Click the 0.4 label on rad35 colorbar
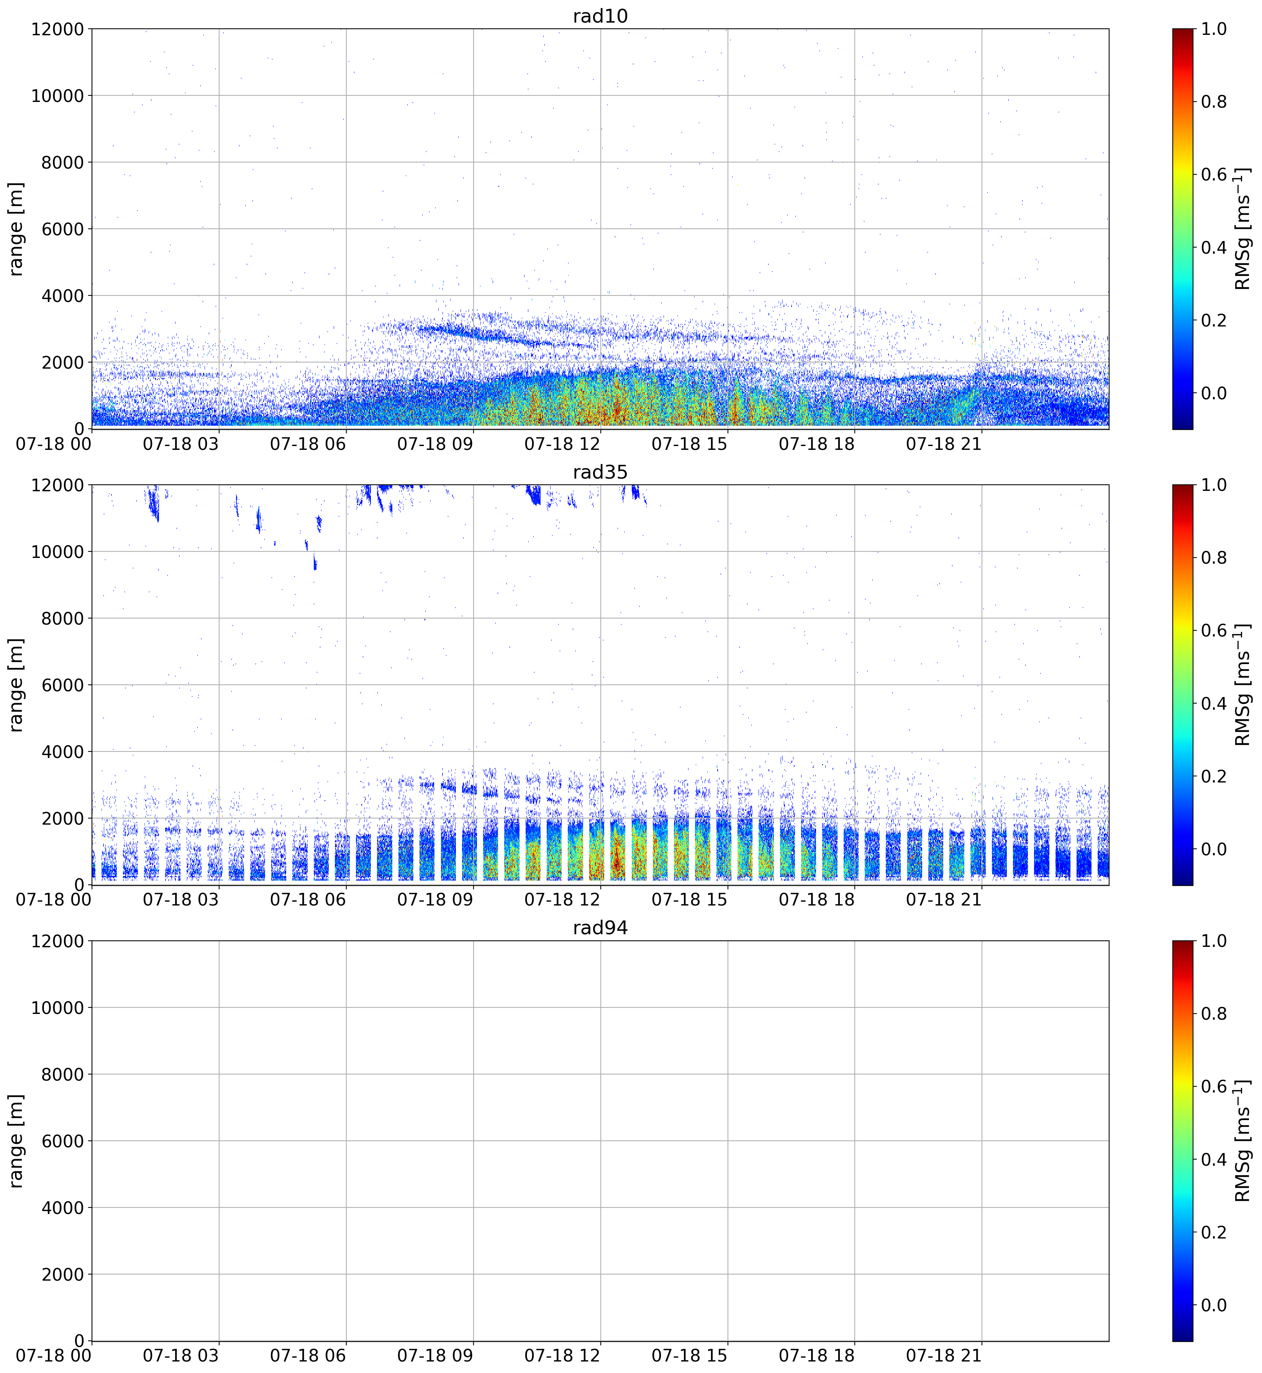The width and height of the screenshot is (1262, 1373). tap(1214, 704)
